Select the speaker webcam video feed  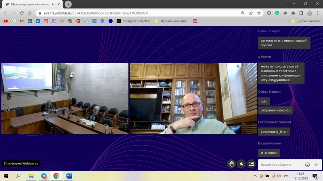pyautogui.click(x=194, y=99)
